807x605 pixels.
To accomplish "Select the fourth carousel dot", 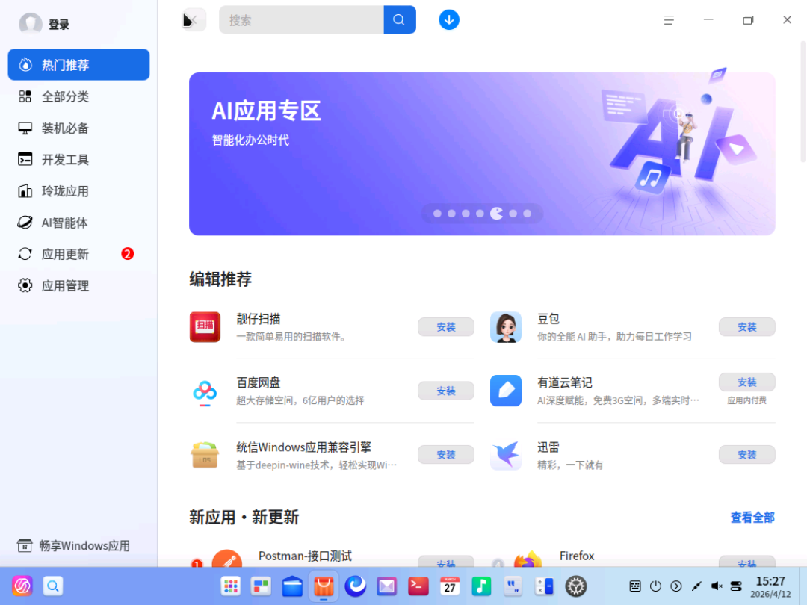I will click(480, 214).
